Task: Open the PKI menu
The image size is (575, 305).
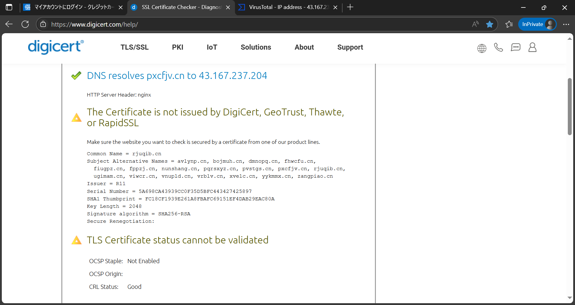Action: tap(178, 47)
